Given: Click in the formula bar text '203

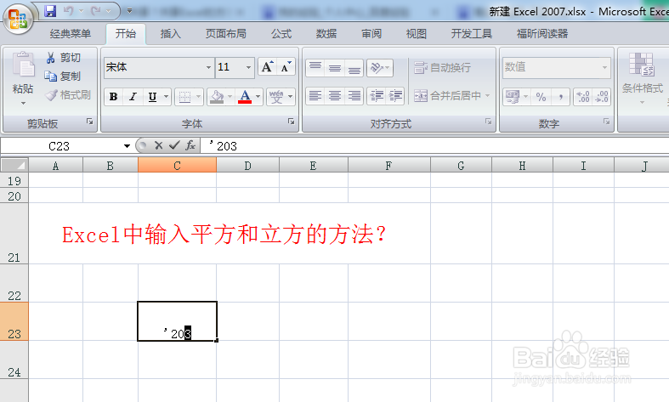Looking at the screenshot, I should [x=224, y=146].
